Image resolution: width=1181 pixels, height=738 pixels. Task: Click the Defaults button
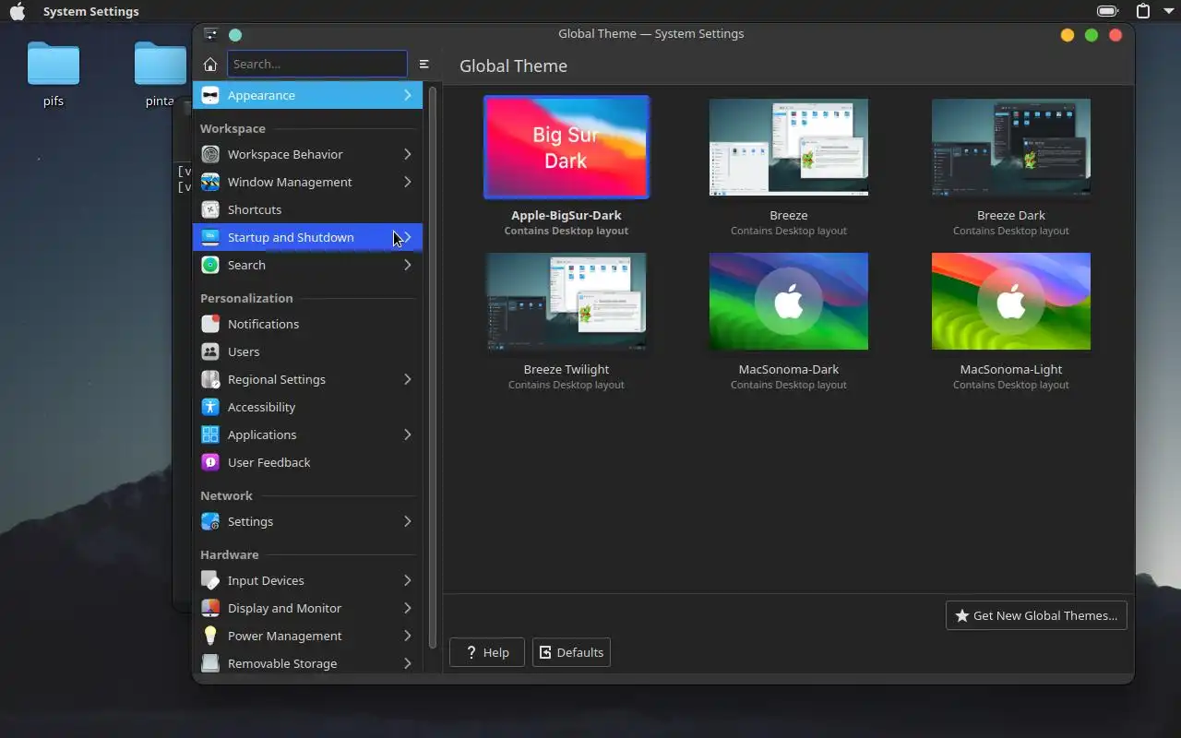tap(571, 652)
